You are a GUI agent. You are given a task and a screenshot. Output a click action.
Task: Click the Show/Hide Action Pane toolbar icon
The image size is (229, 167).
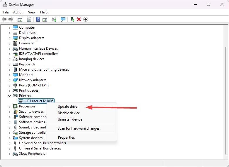click(x=45, y=19)
